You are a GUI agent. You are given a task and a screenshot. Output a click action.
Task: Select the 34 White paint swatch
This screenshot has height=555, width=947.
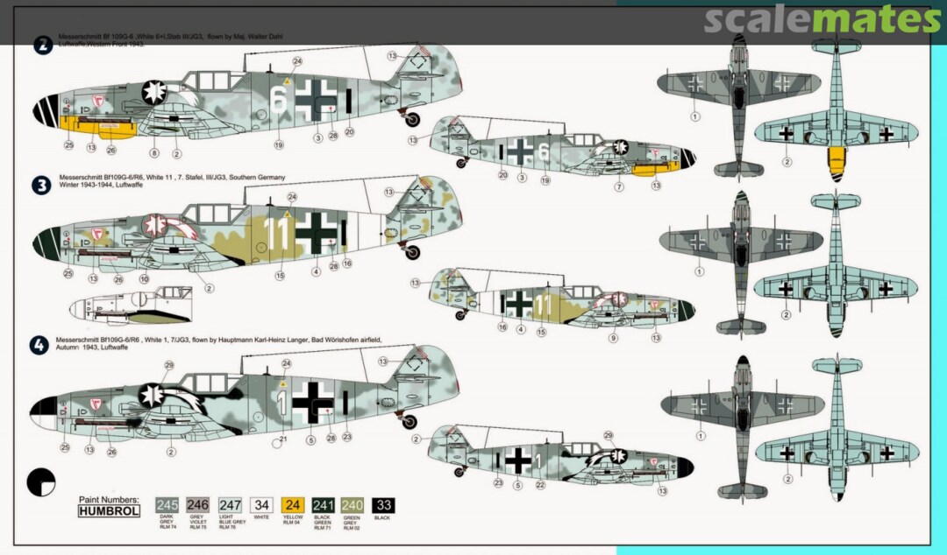pos(262,505)
